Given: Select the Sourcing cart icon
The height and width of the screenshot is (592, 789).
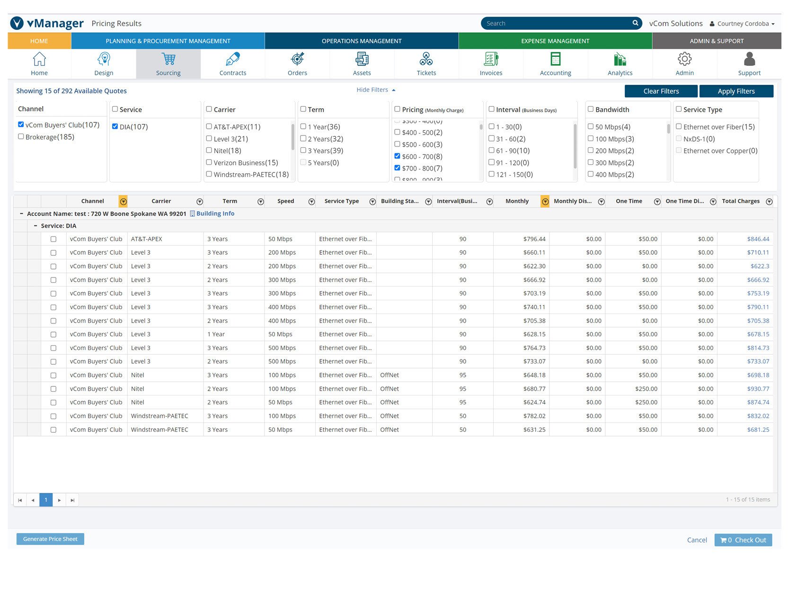Looking at the screenshot, I should [168, 59].
